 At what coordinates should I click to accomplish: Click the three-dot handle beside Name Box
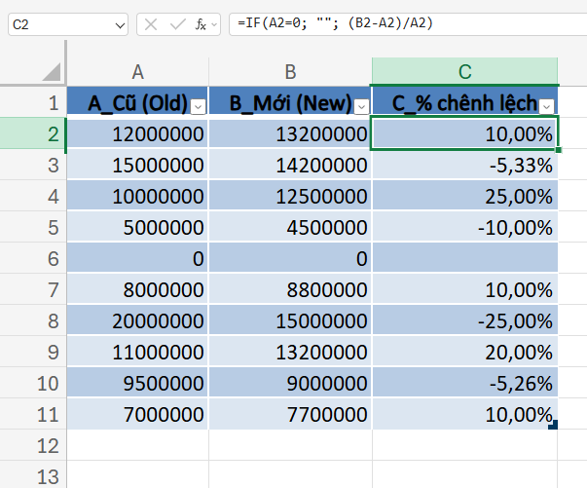click(134, 24)
